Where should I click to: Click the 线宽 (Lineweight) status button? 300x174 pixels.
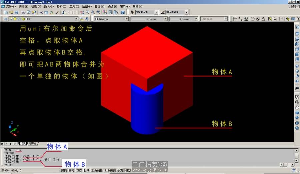[x=120, y=170]
